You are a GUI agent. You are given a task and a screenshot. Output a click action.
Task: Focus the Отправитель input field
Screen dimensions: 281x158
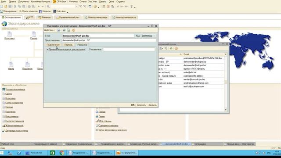click(x=129, y=50)
